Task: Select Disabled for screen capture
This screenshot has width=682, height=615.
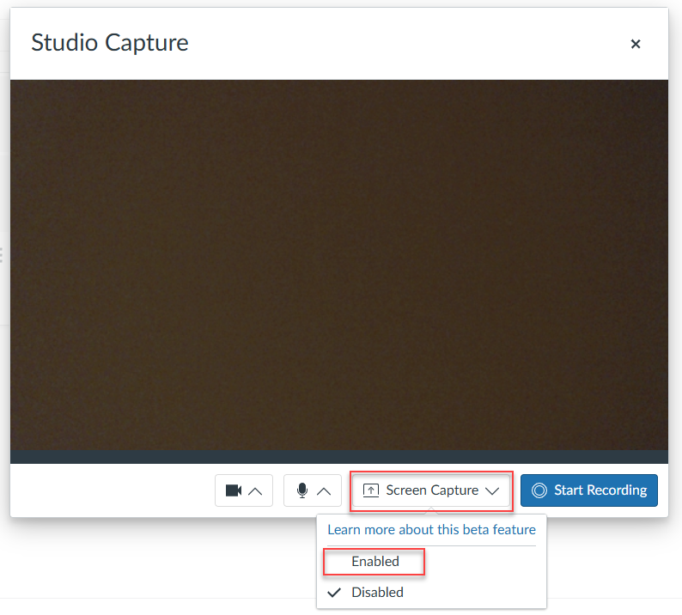Action: point(377,592)
